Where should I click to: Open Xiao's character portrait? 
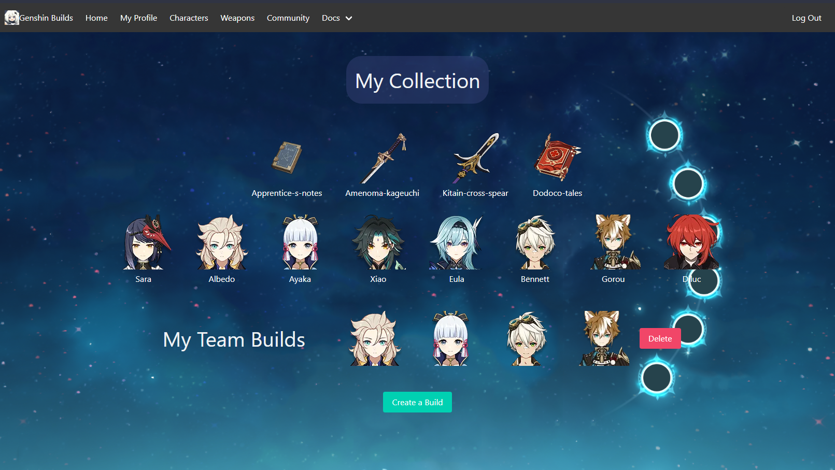(x=378, y=242)
